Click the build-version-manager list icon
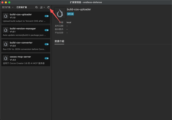The width and height of the screenshot is (172, 120). [5, 30]
